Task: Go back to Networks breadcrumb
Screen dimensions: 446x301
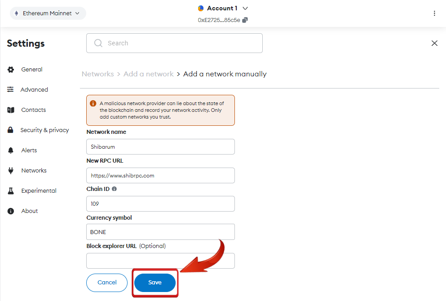Action: point(97,74)
